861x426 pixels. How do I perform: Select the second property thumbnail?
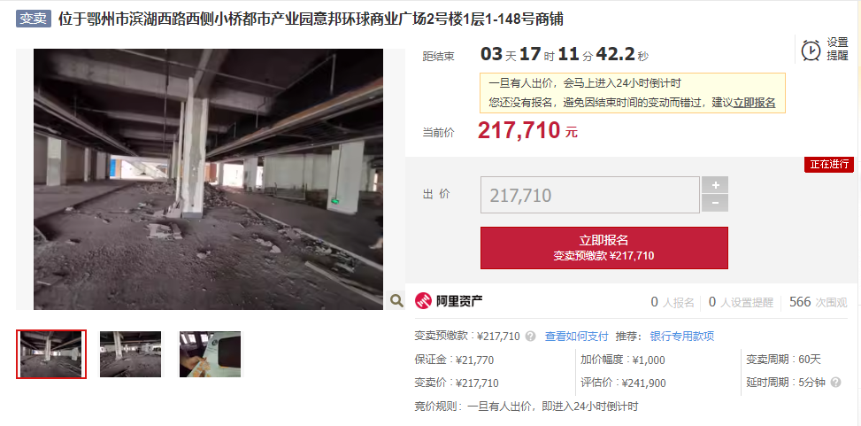click(130, 354)
